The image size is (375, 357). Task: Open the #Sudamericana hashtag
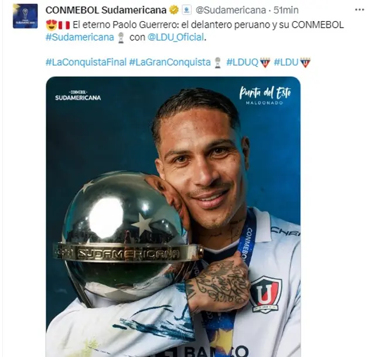80,38
